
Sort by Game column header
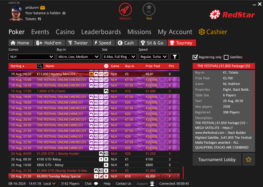pyautogui.click(x=115, y=66)
